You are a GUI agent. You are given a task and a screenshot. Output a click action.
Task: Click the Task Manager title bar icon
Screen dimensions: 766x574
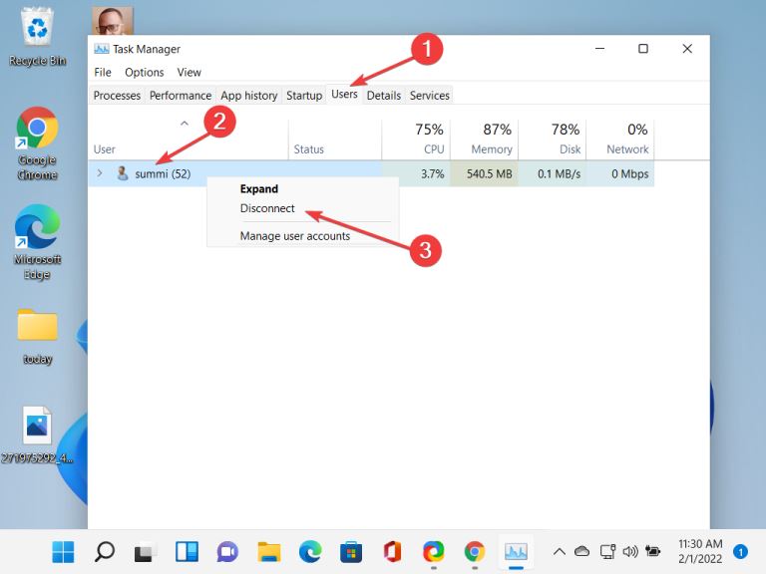coord(101,49)
